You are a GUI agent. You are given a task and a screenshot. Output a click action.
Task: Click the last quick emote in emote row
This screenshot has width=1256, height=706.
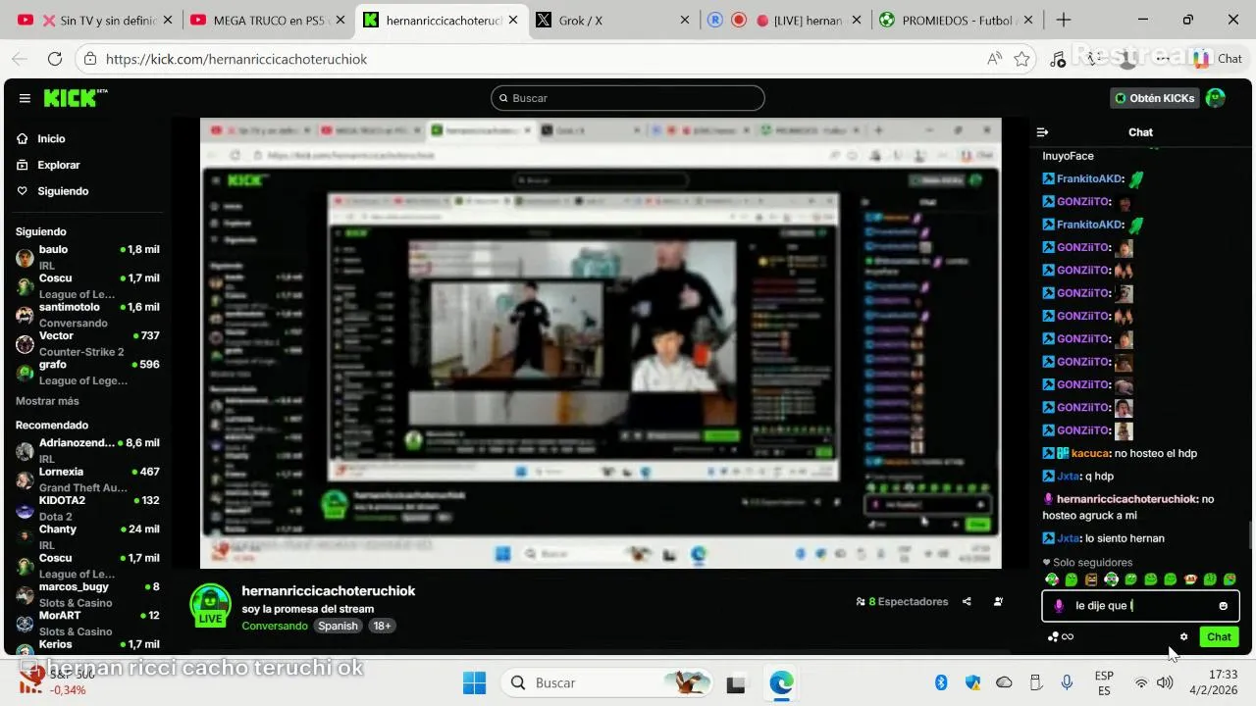click(x=1230, y=580)
